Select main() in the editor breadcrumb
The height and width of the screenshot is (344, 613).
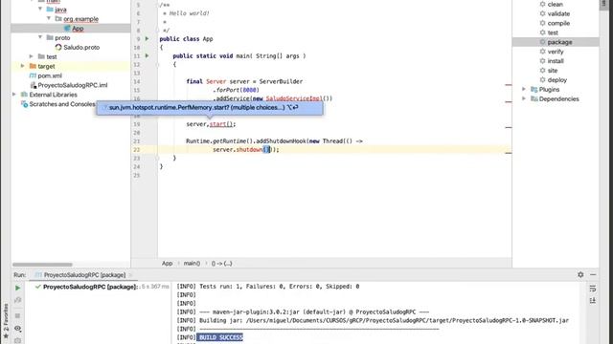pyautogui.click(x=192, y=264)
